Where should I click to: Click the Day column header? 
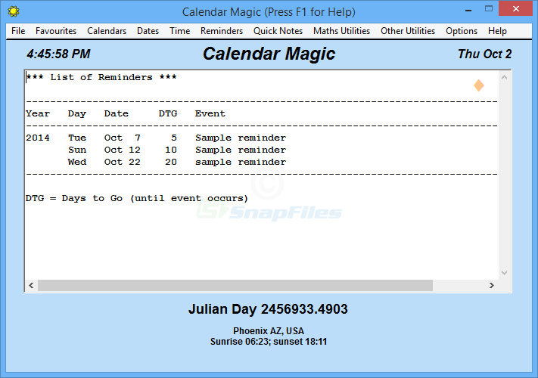77,113
